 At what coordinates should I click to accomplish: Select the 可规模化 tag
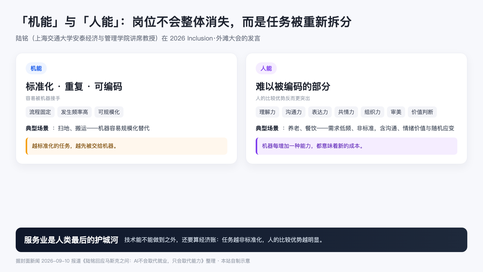point(109,112)
